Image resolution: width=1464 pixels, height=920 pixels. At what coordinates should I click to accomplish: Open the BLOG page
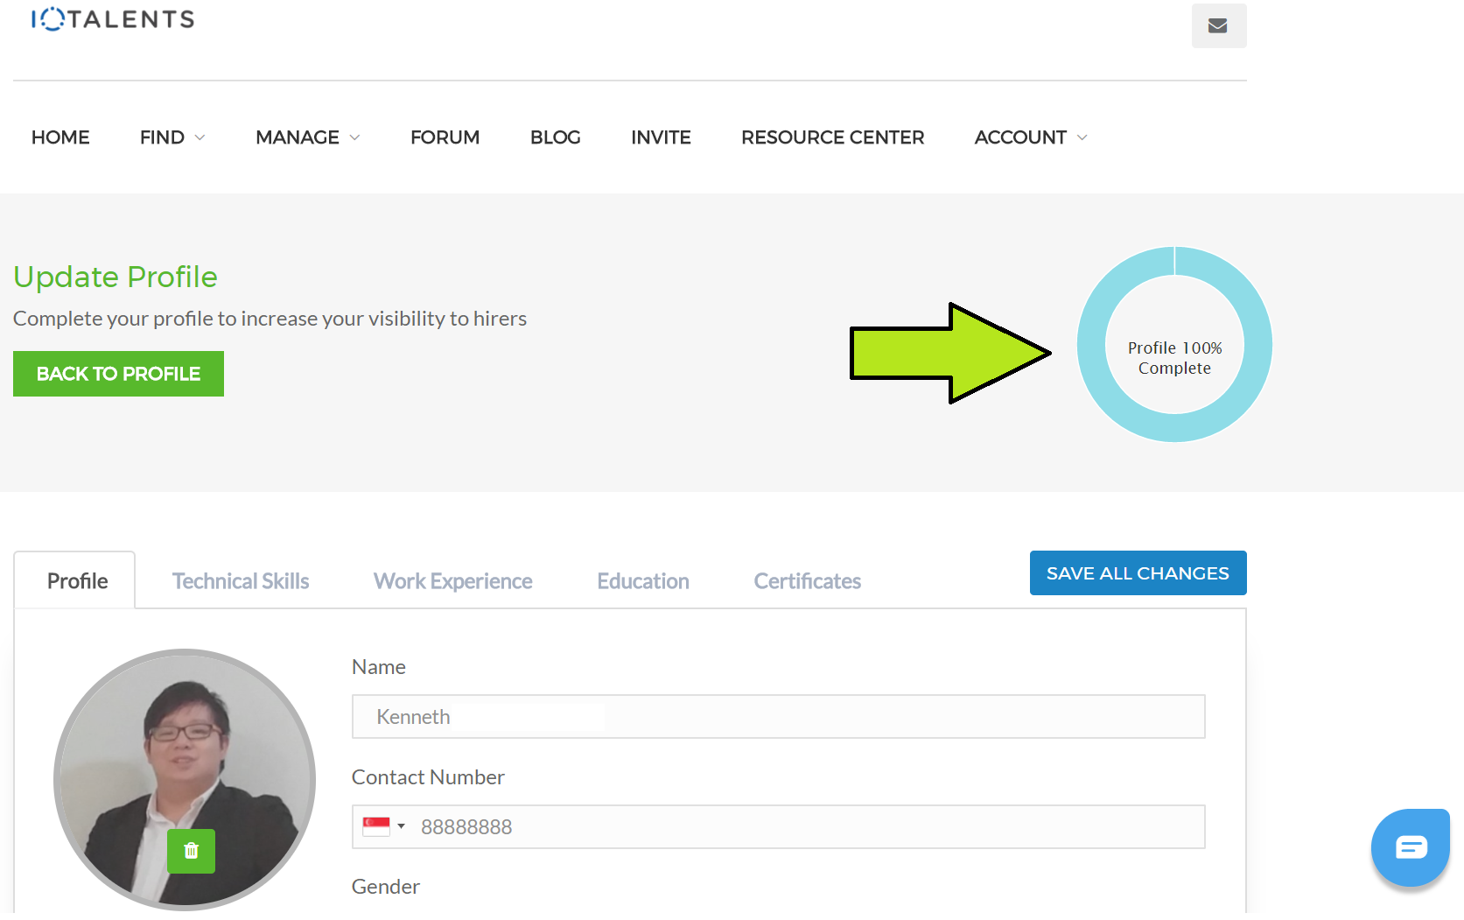[555, 137]
